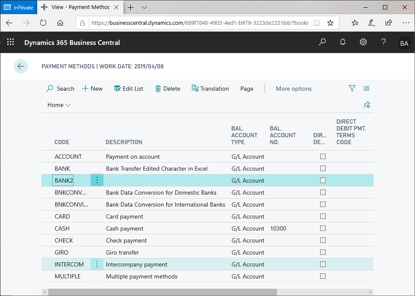
Task: Click the horizontal scrollbar thumb of the list
Action: click(162, 292)
